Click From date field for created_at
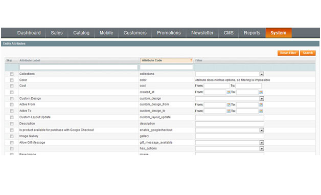Screen dimensions: 321x195 click(x=215, y=92)
